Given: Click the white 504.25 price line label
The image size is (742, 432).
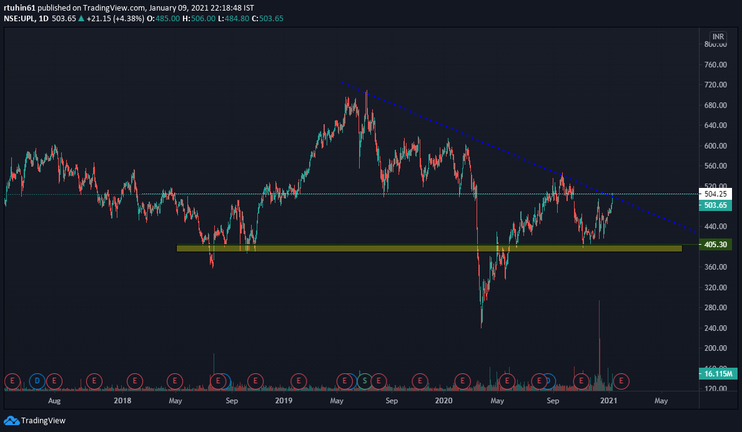Looking at the screenshot, I should (716, 194).
